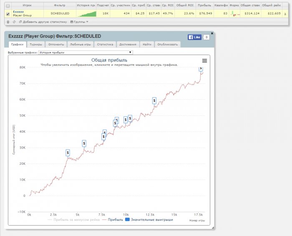292x236 pixels.
Task: Click the $22,605 total rake value
Action: 273,14
